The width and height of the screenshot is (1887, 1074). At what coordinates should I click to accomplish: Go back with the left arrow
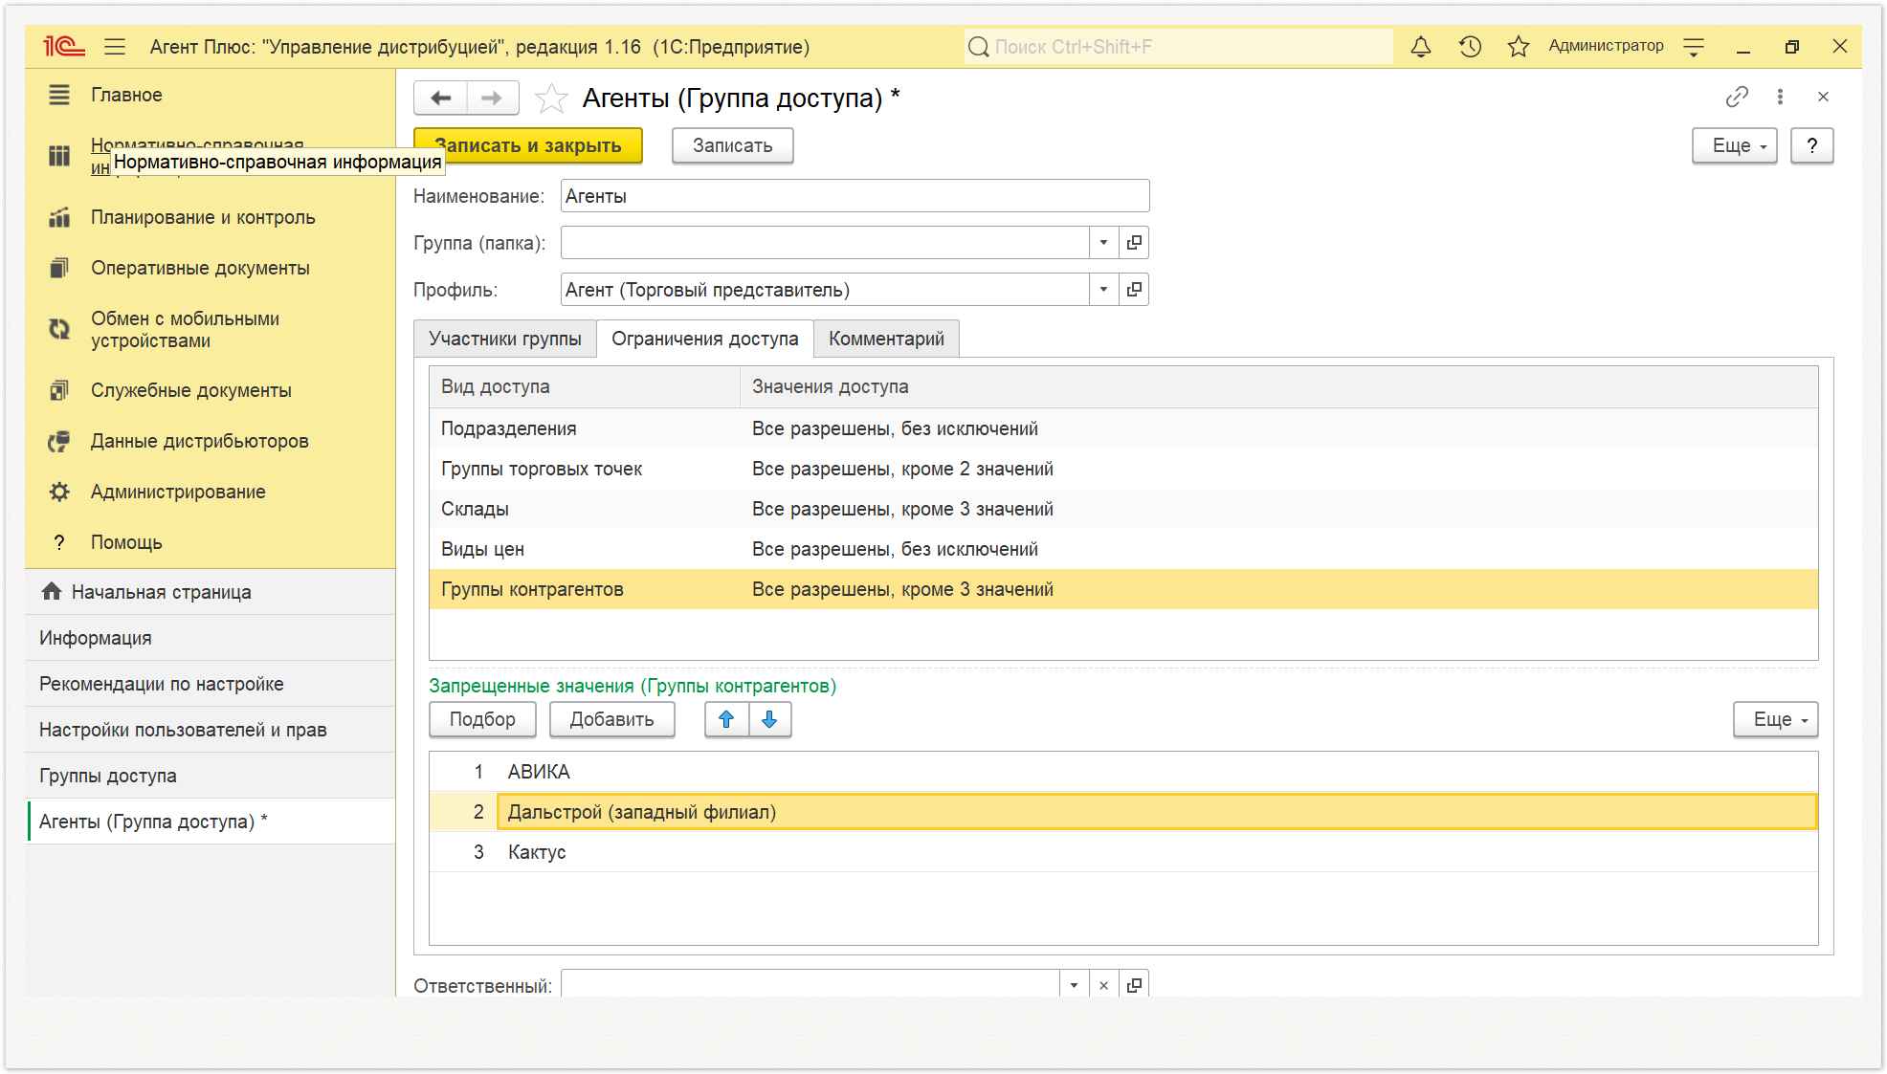point(440,98)
